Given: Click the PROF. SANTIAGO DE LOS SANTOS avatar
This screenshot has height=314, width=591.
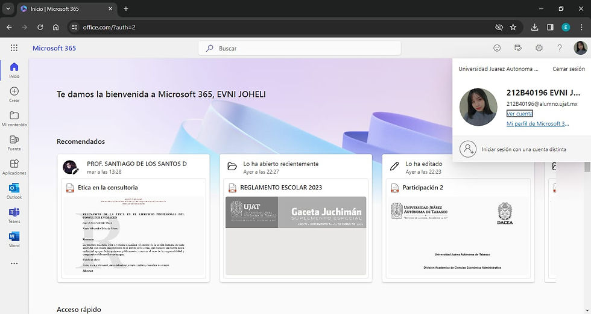Looking at the screenshot, I should 70,167.
